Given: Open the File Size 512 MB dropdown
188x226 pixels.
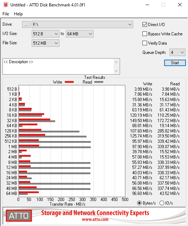Looking at the screenshot, I should pyautogui.click(x=46, y=43).
